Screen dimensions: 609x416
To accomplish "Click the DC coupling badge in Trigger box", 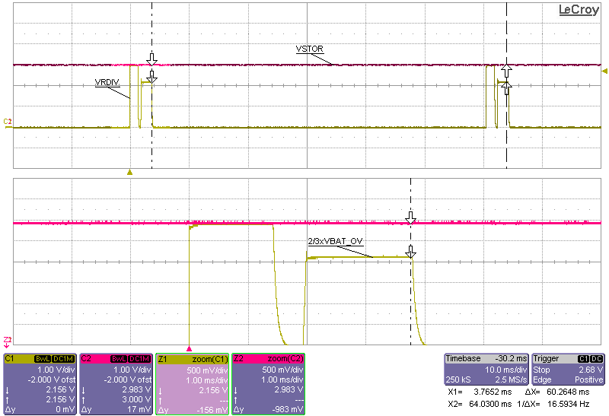I will (597, 358).
